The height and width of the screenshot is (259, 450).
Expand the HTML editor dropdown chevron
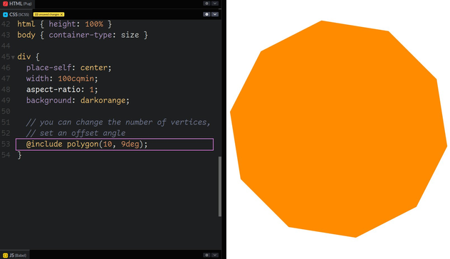(215, 4)
